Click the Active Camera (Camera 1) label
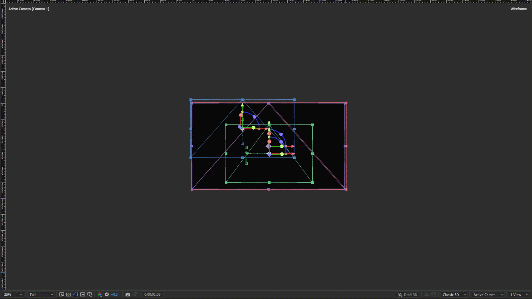Image resolution: width=532 pixels, height=299 pixels. (29, 9)
